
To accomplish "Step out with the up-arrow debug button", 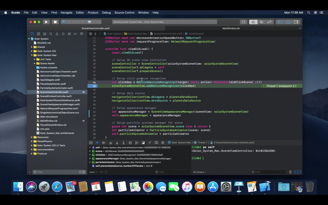I will [x=124, y=143].
